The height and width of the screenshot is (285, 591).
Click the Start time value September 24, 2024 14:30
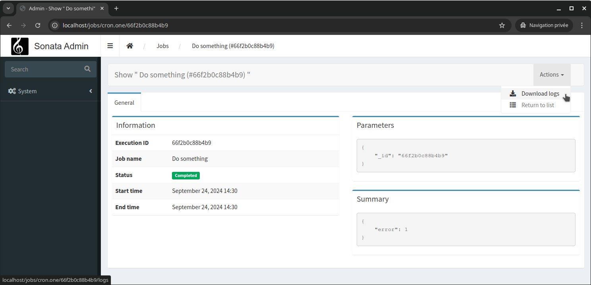point(205,191)
